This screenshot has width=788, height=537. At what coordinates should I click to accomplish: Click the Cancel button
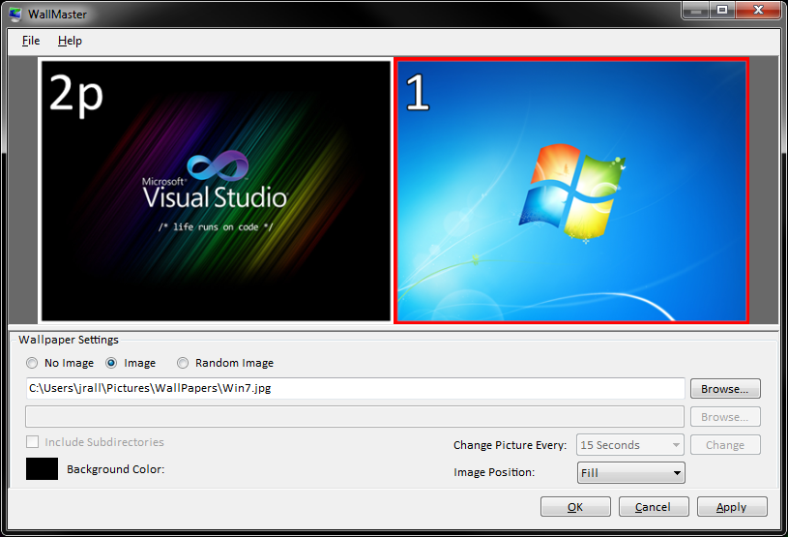pos(654,507)
